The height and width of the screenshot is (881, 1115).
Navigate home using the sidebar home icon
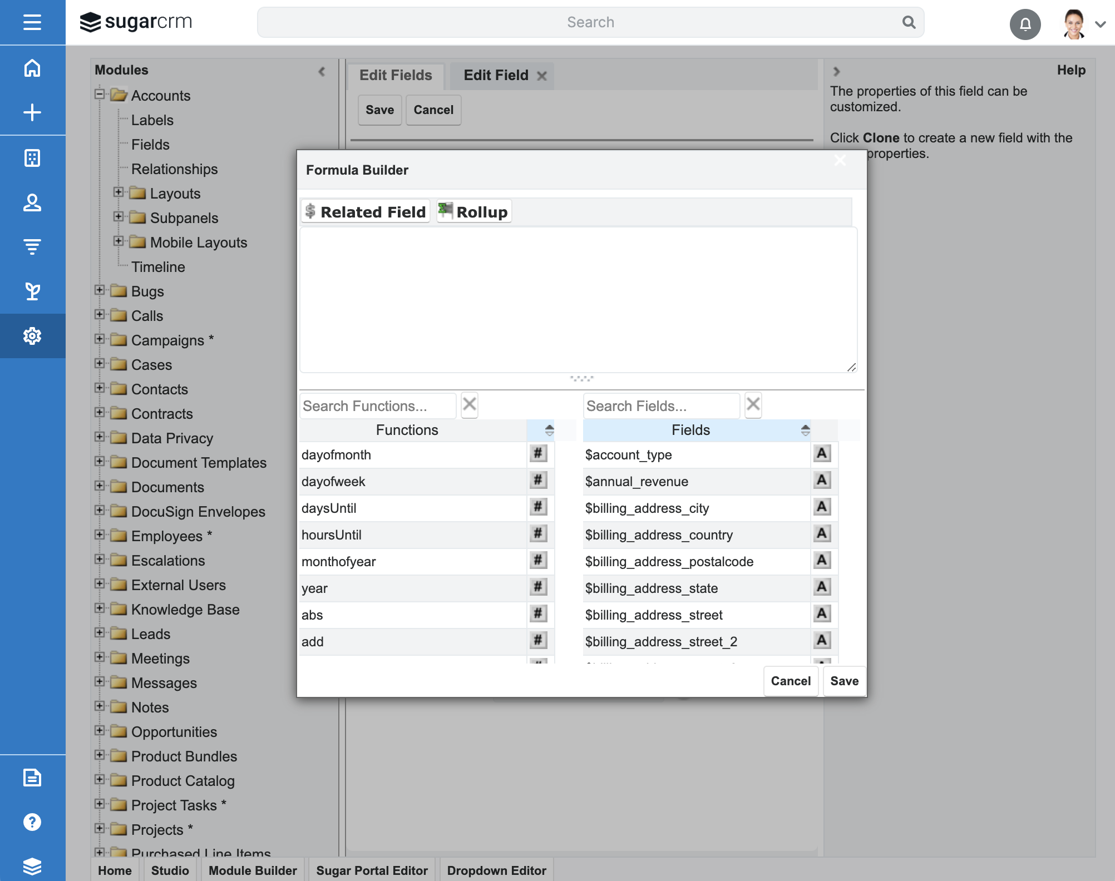click(32, 68)
